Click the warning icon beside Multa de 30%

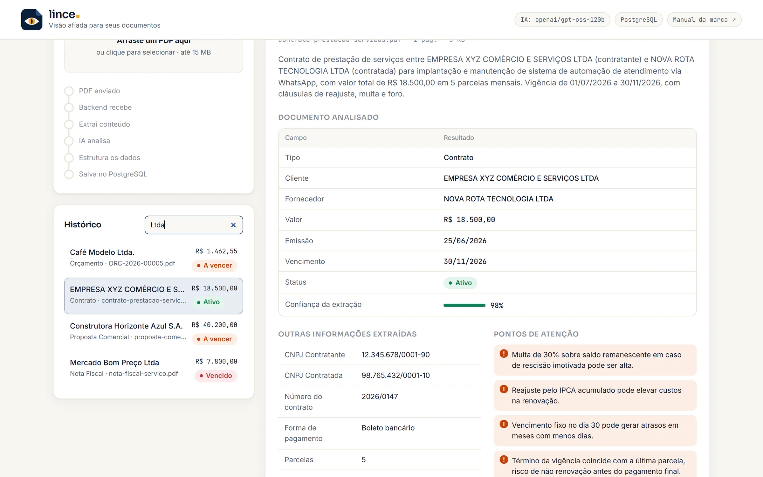(504, 353)
